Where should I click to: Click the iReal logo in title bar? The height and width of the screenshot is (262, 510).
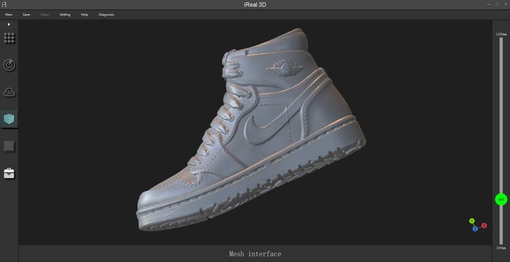point(4,5)
